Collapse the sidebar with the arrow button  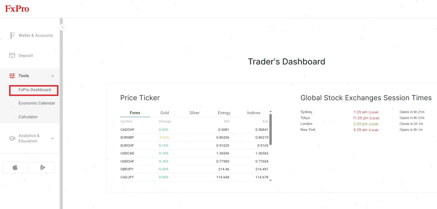click(63, 27)
